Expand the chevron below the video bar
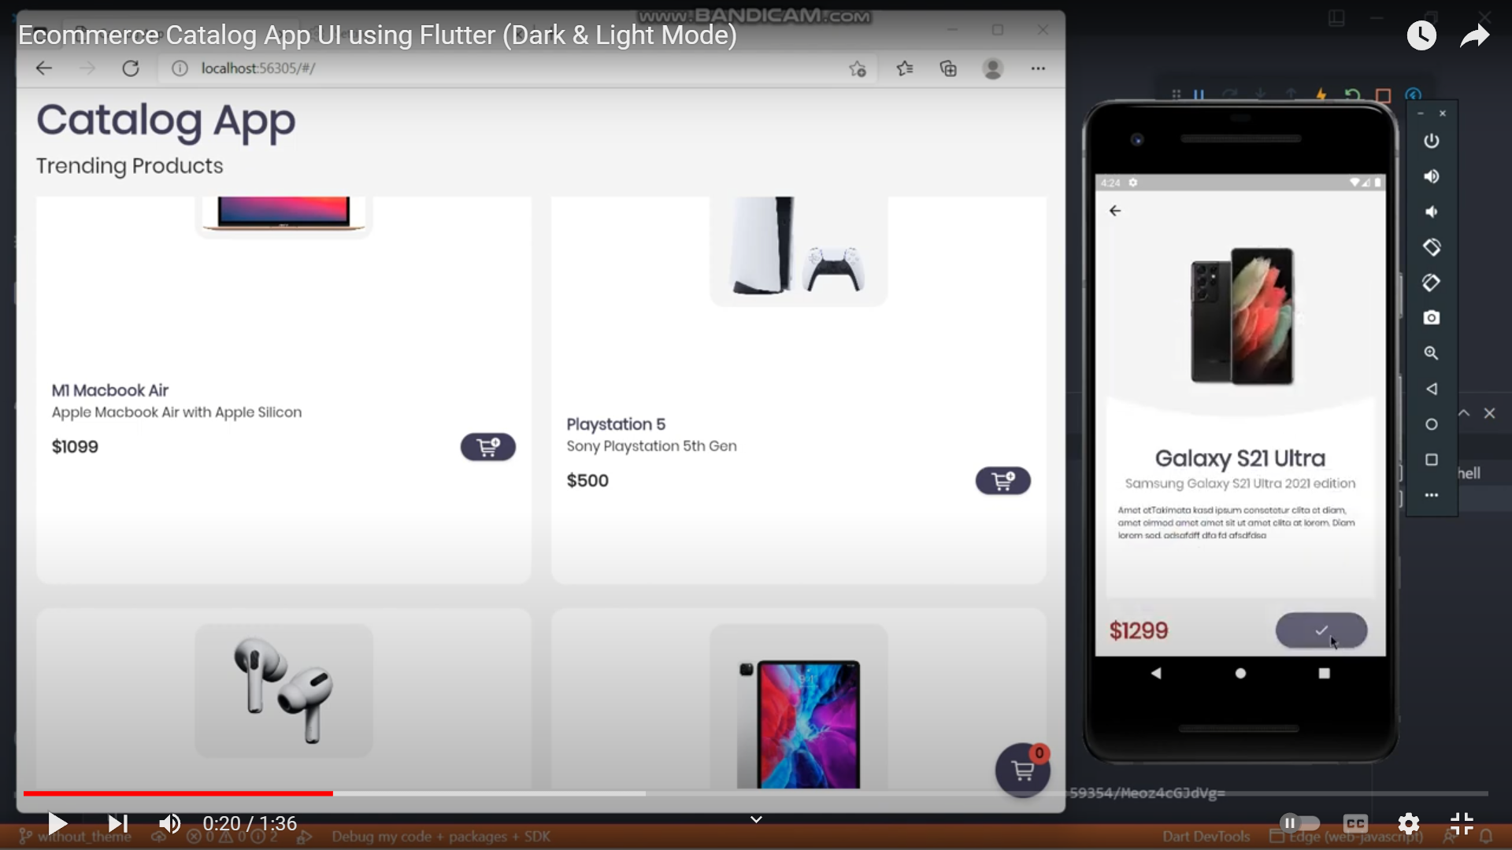Viewport: 1512px width, 850px height. click(x=756, y=820)
